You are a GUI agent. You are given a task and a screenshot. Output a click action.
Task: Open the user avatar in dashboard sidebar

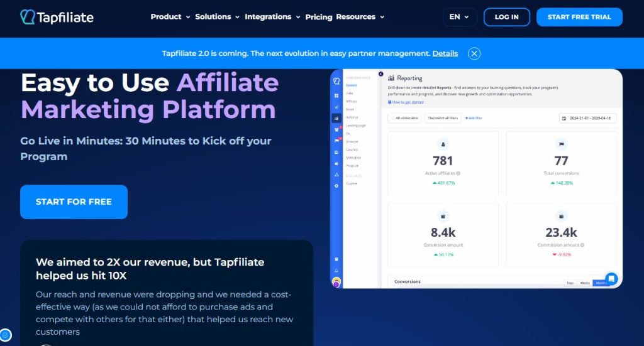(336, 282)
